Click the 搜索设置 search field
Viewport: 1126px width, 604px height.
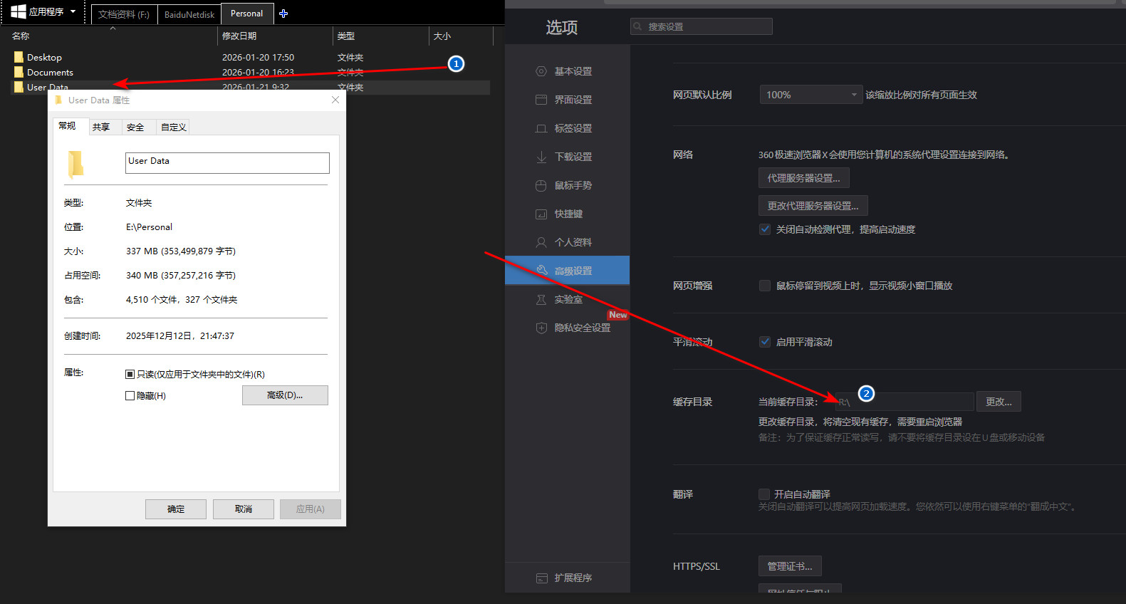tap(702, 26)
